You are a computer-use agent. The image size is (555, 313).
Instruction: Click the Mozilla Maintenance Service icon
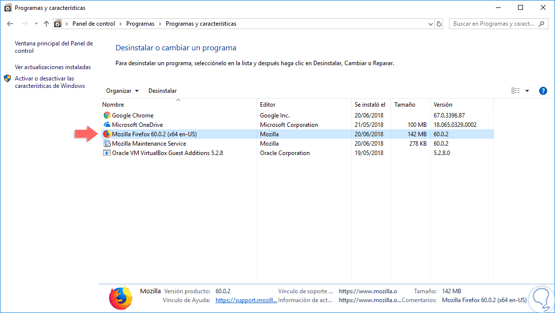click(x=107, y=143)
